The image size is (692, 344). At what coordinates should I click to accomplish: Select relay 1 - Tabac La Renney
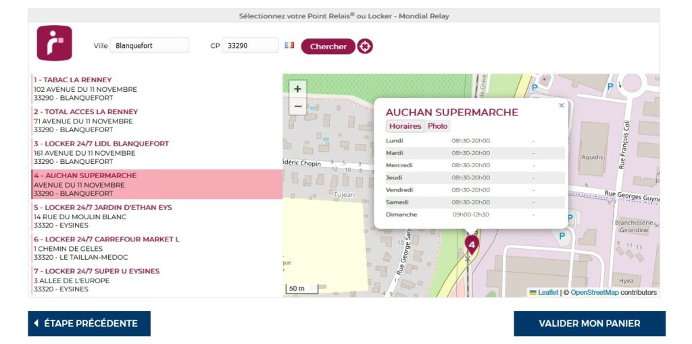pyautogui.click(x=157, y=89)
